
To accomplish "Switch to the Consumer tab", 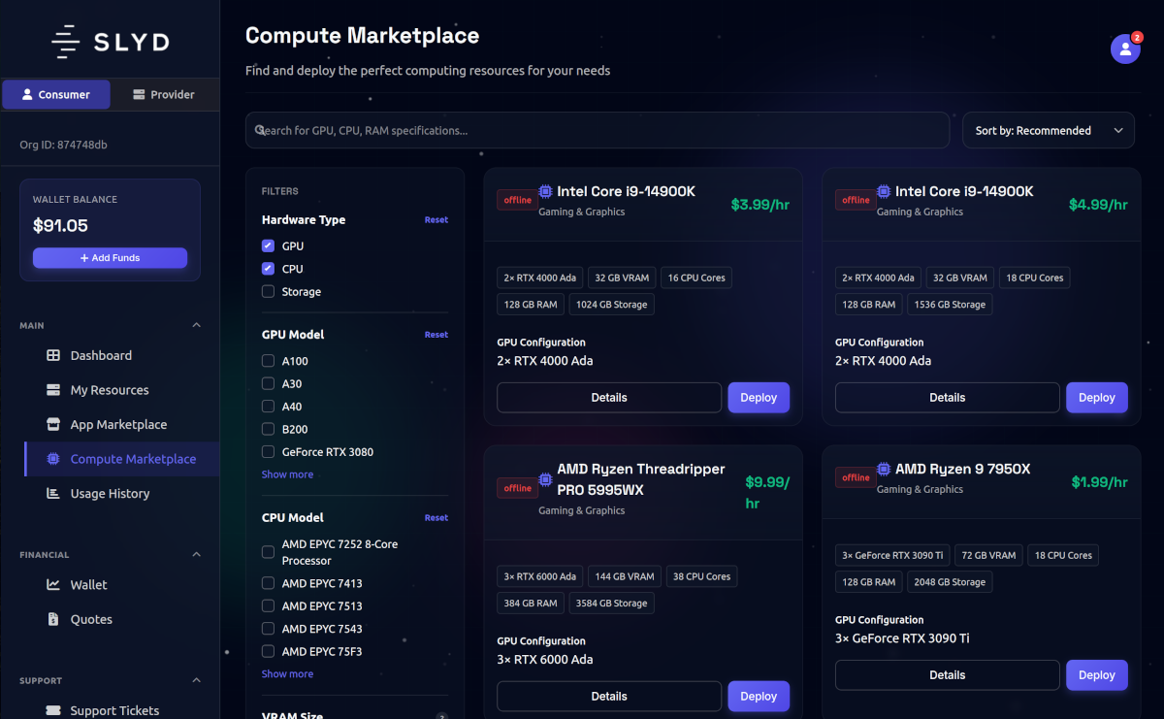I will pyautogui.click(x=56, y=94).
